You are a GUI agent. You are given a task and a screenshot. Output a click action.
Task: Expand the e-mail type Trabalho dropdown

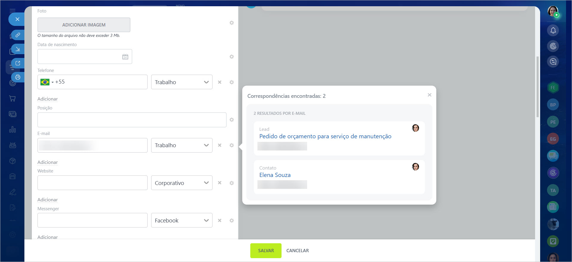click(x=182, y=145)
